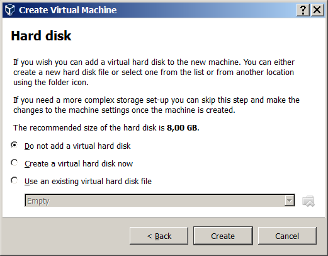
Task: Click the Create button
Action: (x=223, y=236)
